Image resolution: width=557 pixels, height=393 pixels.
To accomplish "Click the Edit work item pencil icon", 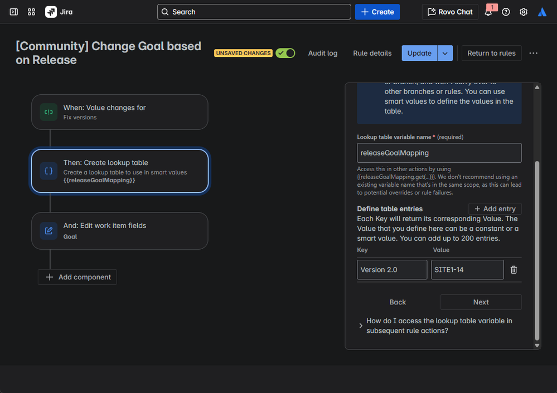I will point(49,231).
